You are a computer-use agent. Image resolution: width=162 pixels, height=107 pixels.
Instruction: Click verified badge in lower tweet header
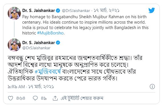(x=58, y=43)
